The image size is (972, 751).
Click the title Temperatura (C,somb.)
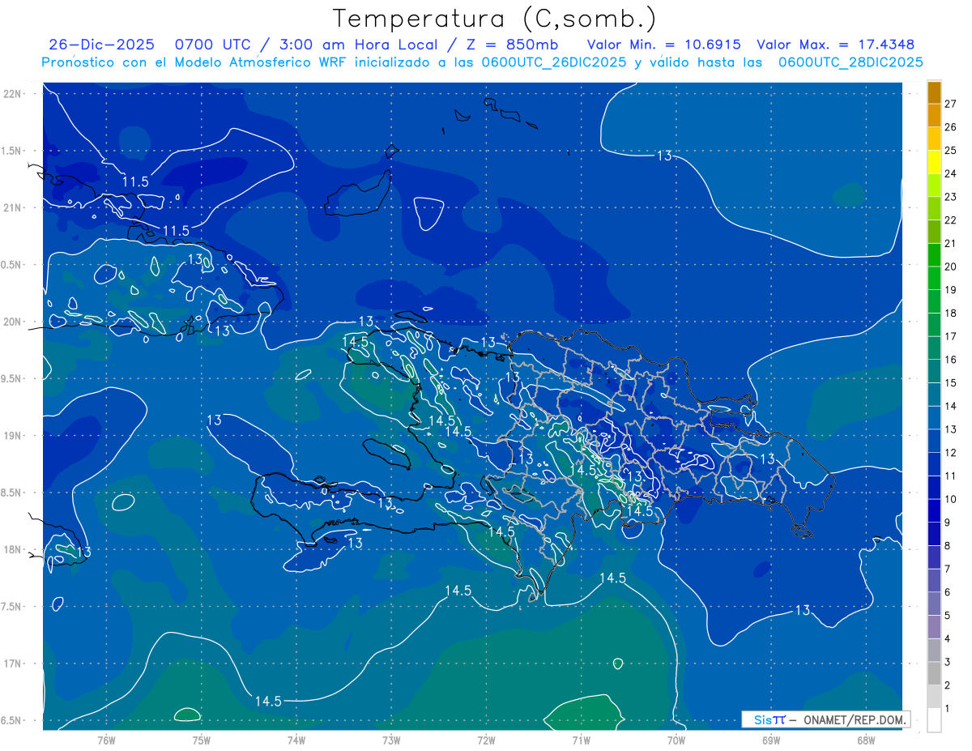coord(494,19)
